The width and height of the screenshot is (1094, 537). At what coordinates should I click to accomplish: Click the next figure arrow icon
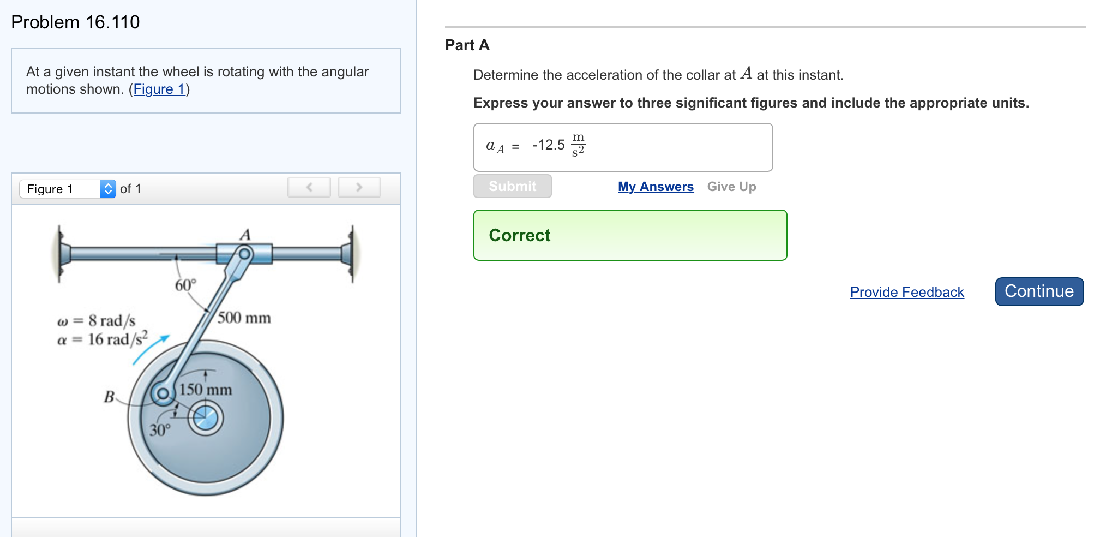359,187
